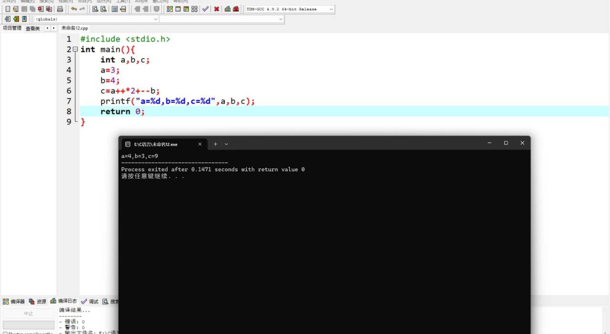Click the Close file toolbar icon

[41, 9]
